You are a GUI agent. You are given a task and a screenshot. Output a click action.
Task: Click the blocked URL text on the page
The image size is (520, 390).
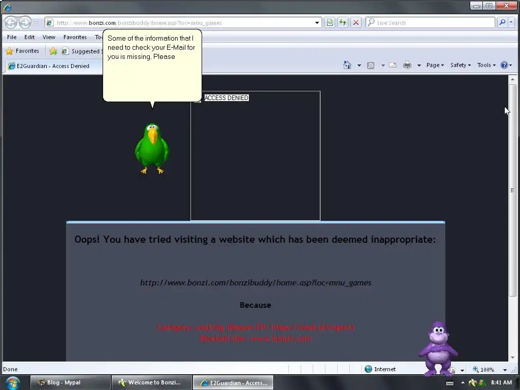(x=256, y=282)
